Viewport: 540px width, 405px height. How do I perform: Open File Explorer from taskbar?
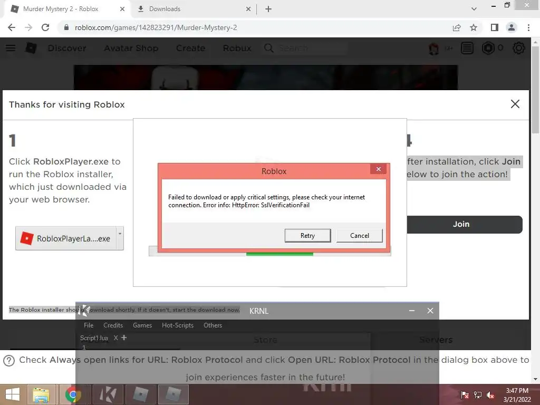pyautogui.click(x=41, y=394)
